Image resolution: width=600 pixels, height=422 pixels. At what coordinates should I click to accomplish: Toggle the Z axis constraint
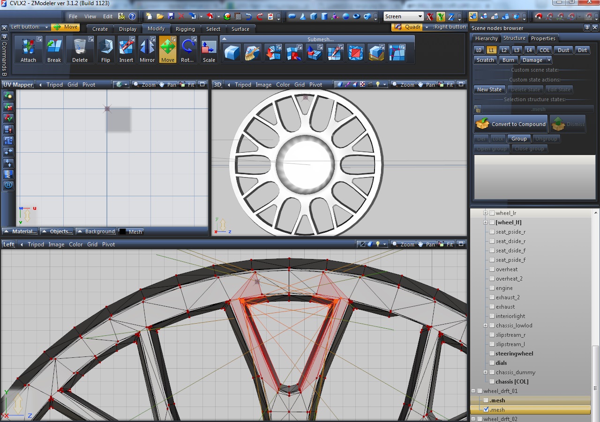point(451,17)
